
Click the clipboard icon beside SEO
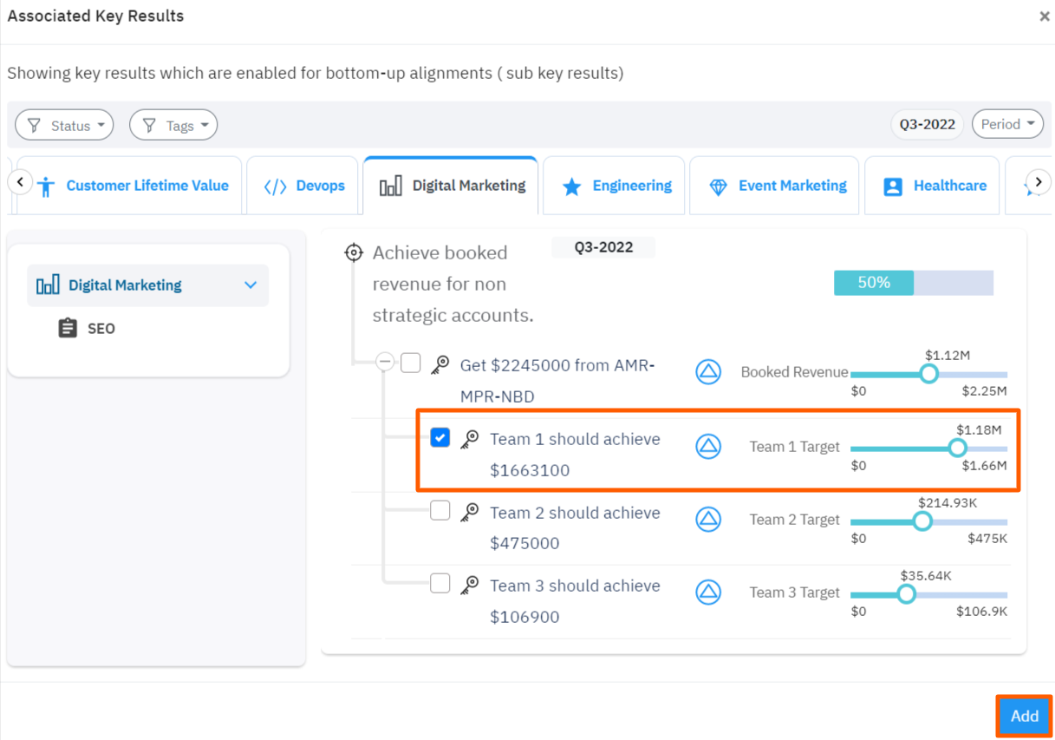point(69,328)
